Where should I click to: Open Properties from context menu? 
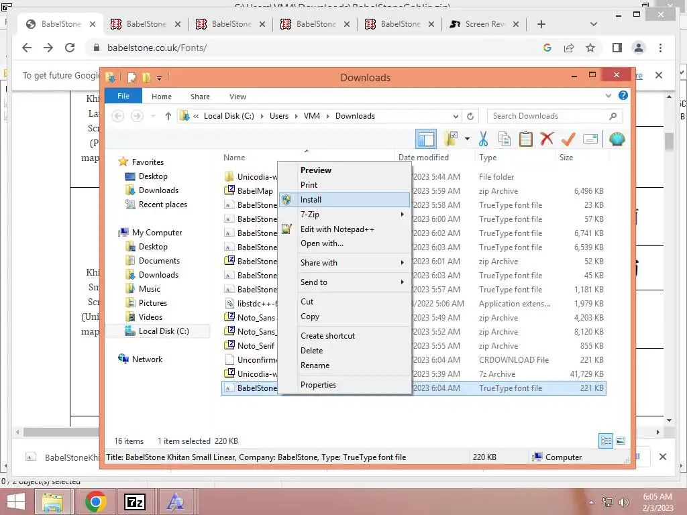[x=345, y=385]
